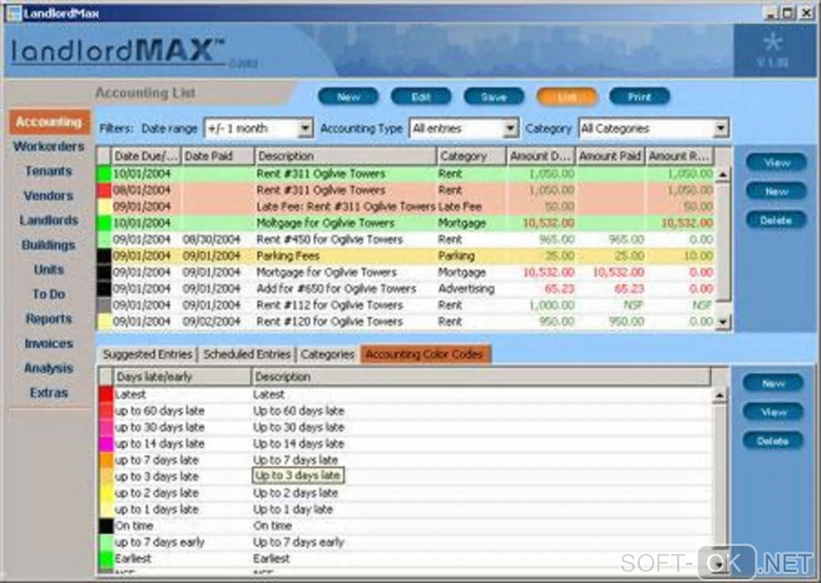Viewport: 821px width, 583px height.
Task: Sort by Date Due column header
Action: pos(146,156)
